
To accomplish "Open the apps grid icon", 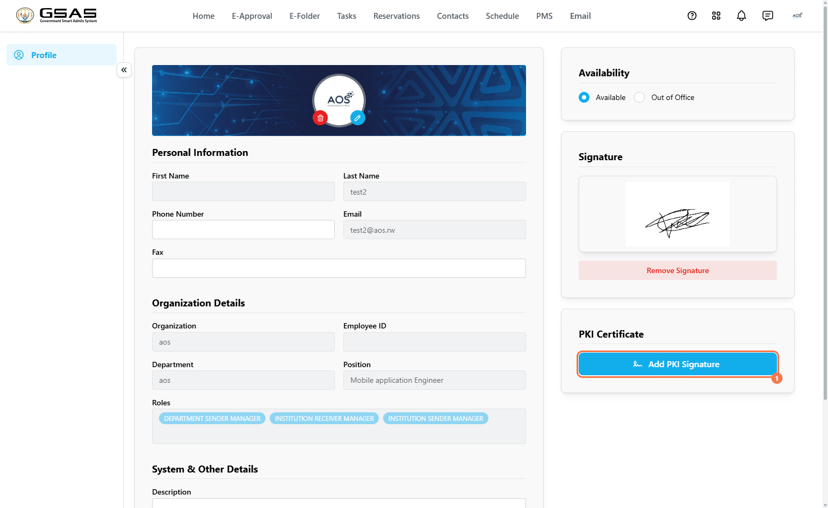I will [716, 16].
